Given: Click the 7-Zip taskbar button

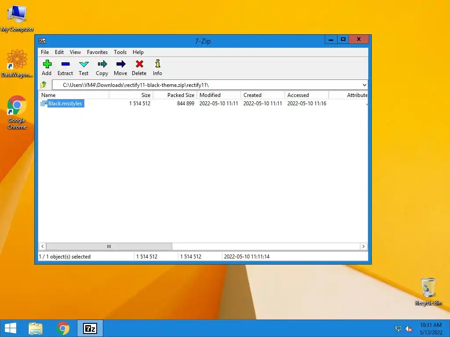Looking at the screenshot, I should 90,328.
